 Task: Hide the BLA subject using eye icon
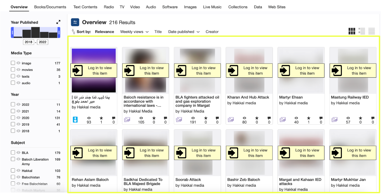(18, 153)
